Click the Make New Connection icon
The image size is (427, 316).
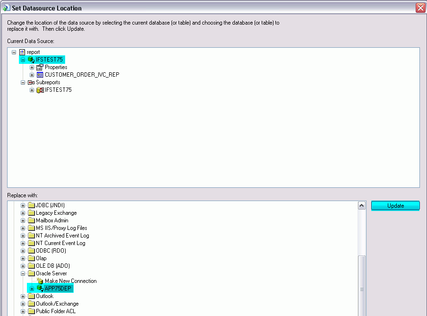[x=40, y=281]
